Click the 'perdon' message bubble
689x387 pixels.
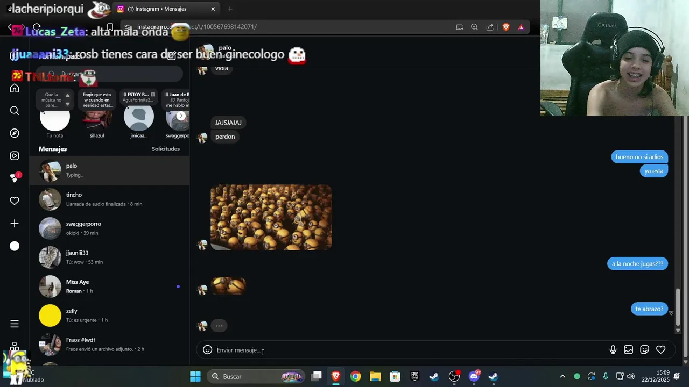coord(225,137)
